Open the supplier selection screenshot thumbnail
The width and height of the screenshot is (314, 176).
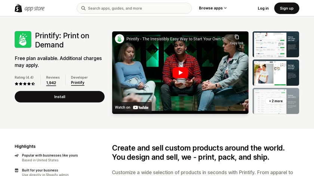tap(276, 44)
